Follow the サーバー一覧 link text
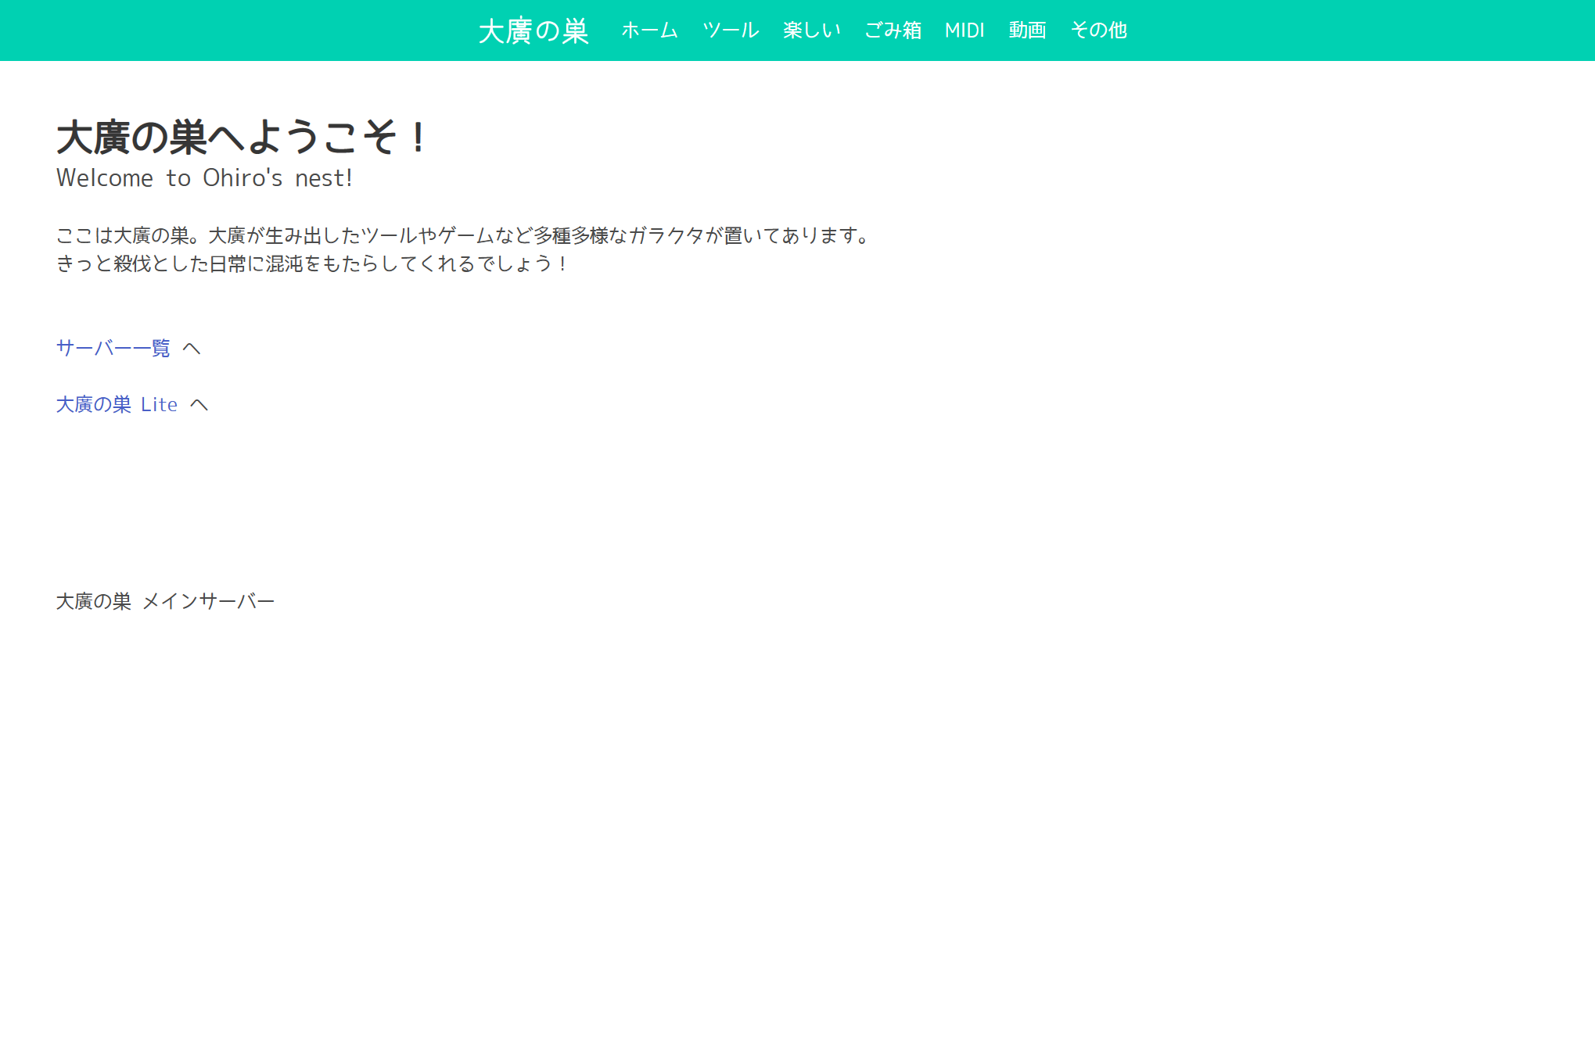This screenshot has height=1060, width=1595. 113,348
